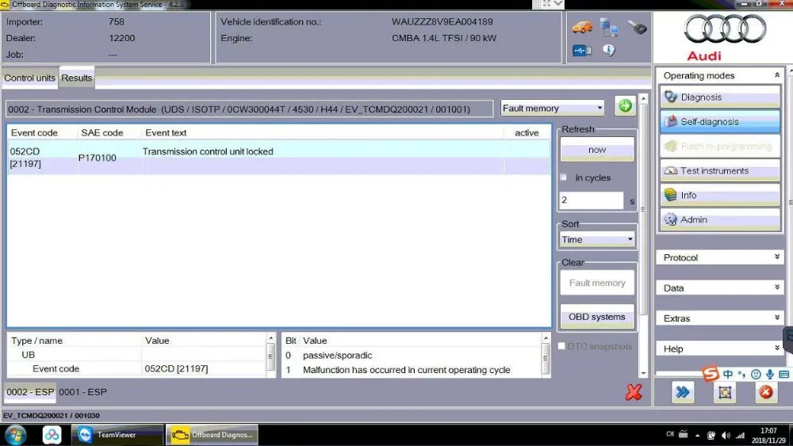
Task: Click the USB connection status icon
Action: point(582,51)
